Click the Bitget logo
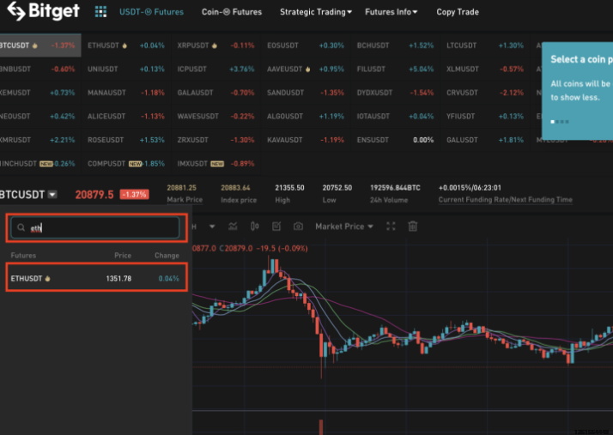 coord(44,11)
